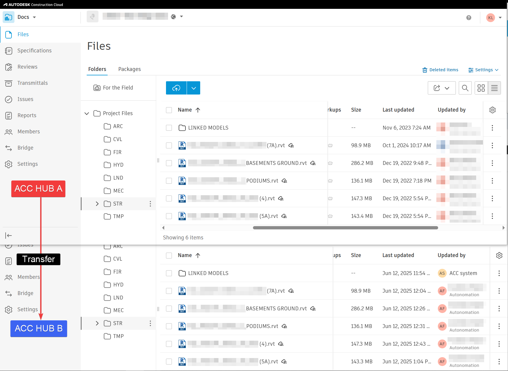The height and width of the screenshot is (371, 508).
Task: Open the STR folder options menu in bottom tree
Action: point(150,323)
